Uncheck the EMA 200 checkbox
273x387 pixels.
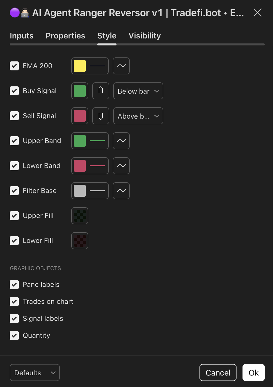pos(14,66)
